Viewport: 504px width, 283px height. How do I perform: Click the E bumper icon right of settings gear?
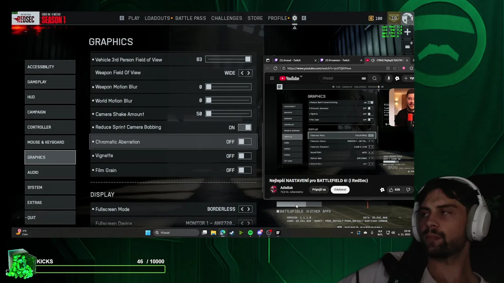(304, 18)
